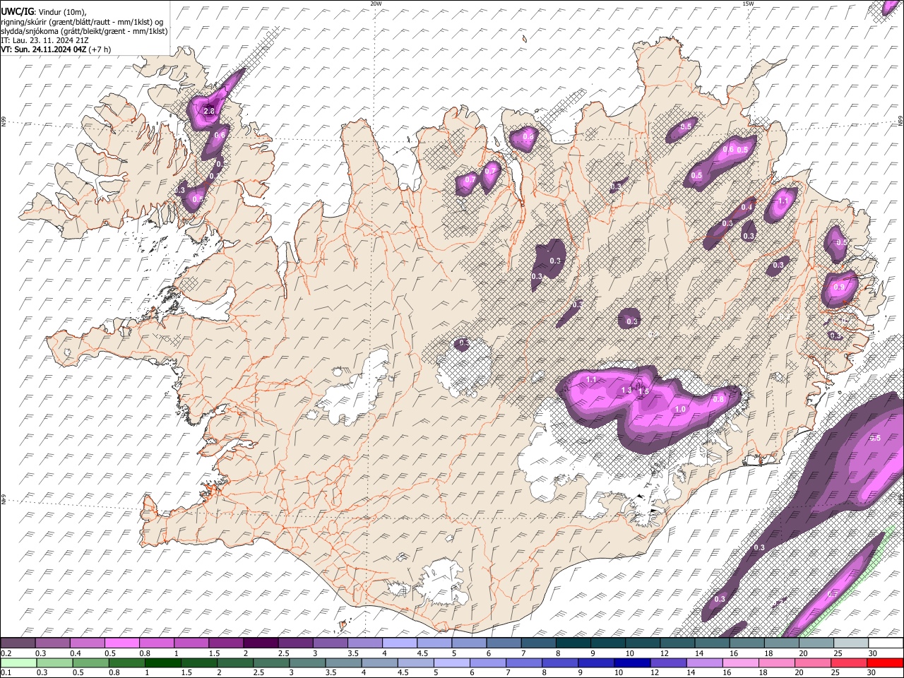Click the 'UWC/IG' title text
This screenshot has width=904, height=678.
pos(17,11)
